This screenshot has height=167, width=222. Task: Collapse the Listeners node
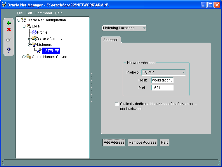29,45
